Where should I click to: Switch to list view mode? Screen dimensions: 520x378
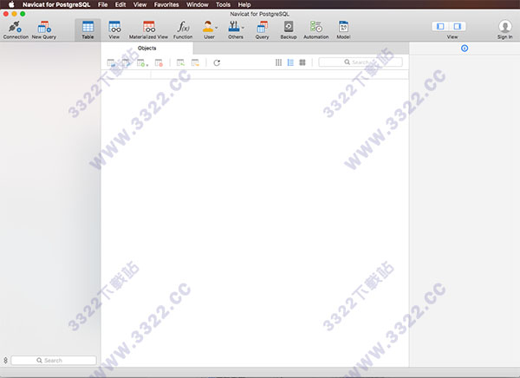point(290,62)
